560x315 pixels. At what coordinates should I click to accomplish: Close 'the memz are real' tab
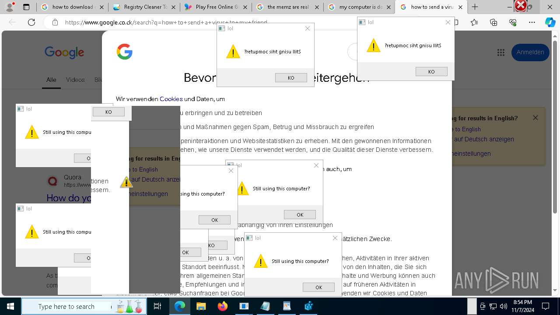pyautogui.click(x=316, y=7)
